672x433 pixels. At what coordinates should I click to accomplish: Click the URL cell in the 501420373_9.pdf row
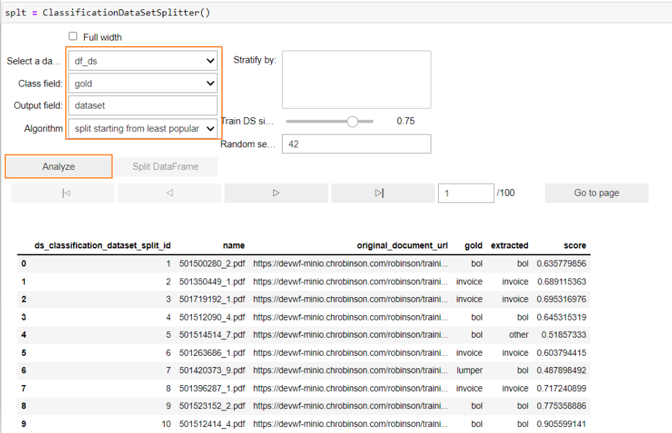coord(350,370)
